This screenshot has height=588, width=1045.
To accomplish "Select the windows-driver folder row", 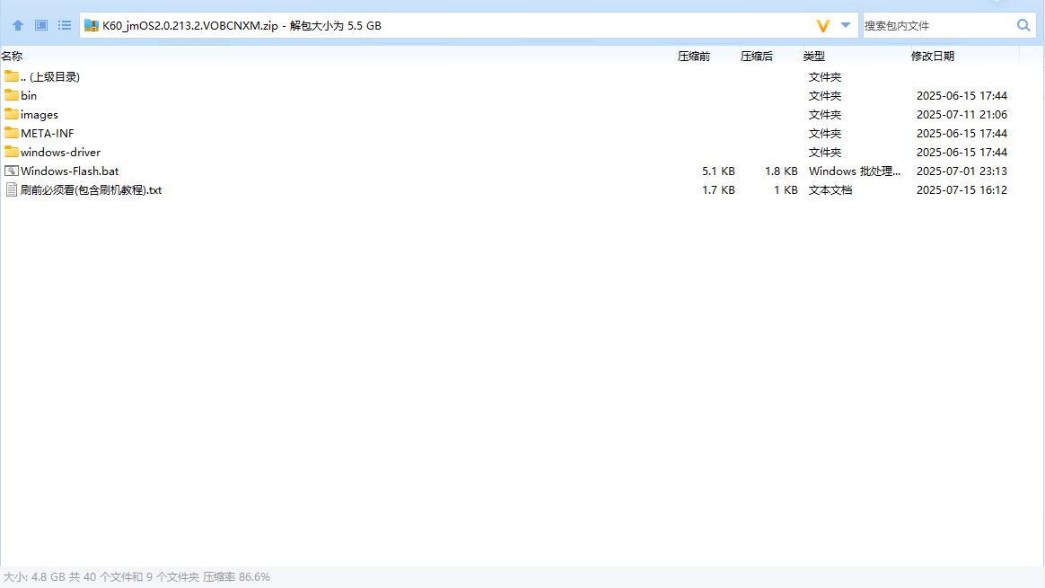I will coord(509,152).
